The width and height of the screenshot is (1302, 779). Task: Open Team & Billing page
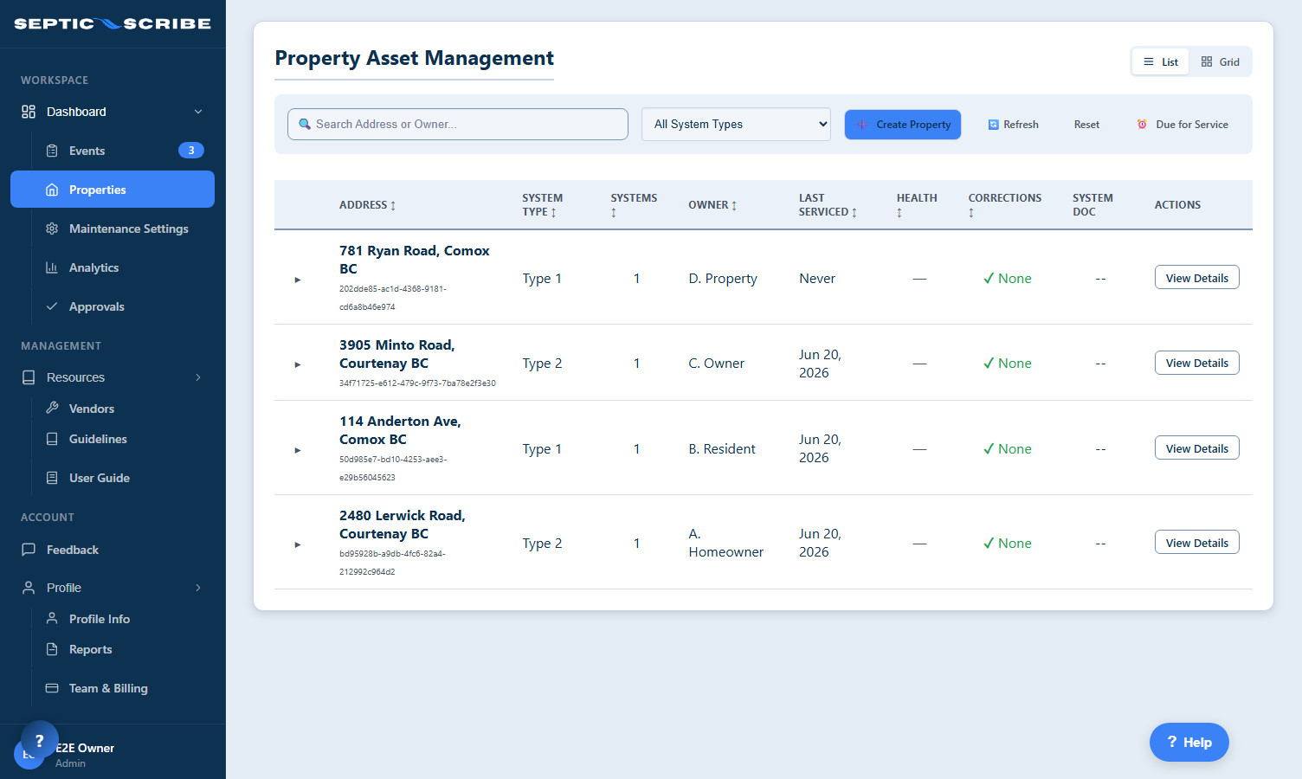[113, 688]
